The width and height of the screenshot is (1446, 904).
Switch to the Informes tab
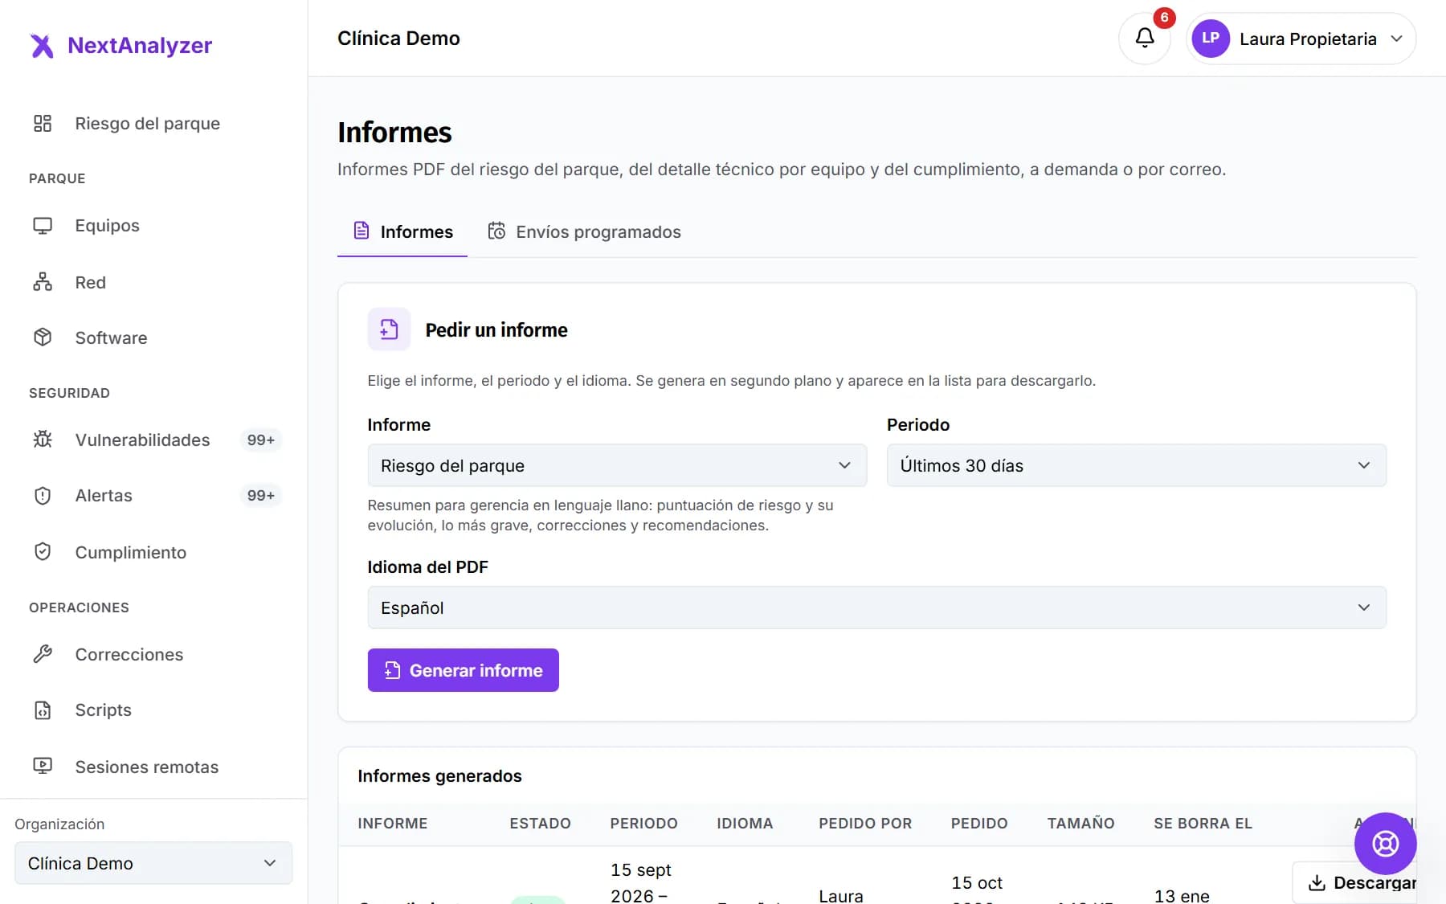(x=402, y=231)
